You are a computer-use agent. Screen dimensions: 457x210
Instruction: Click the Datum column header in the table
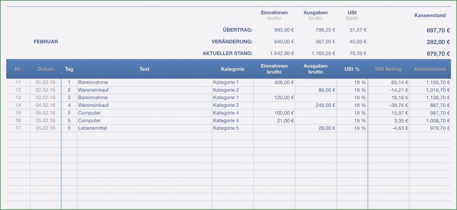45,69
